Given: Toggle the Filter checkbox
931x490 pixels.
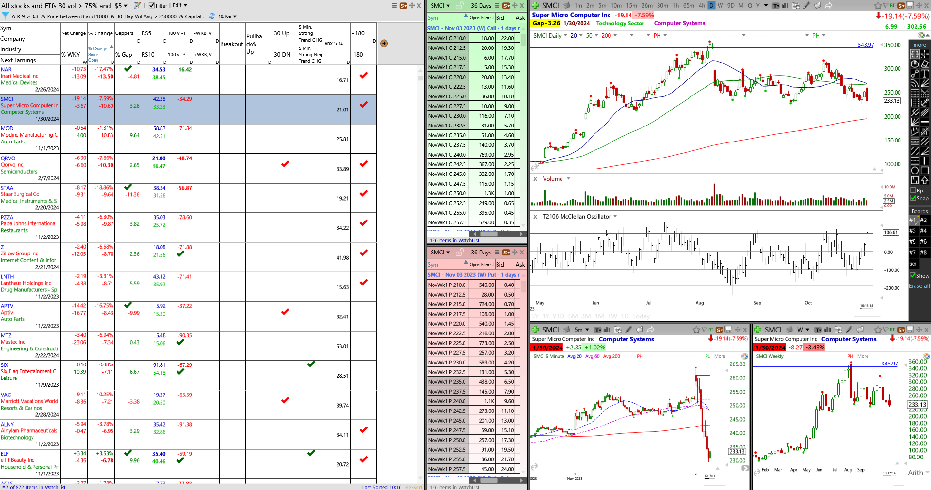Looking at the screenshot, I should [x=152, y=6].
